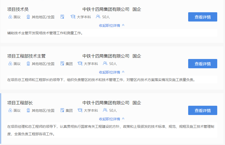This screenshot has height=145, width=225.
Task: Open the 项目技术员 job title
Action: click(x=18, y=9)
